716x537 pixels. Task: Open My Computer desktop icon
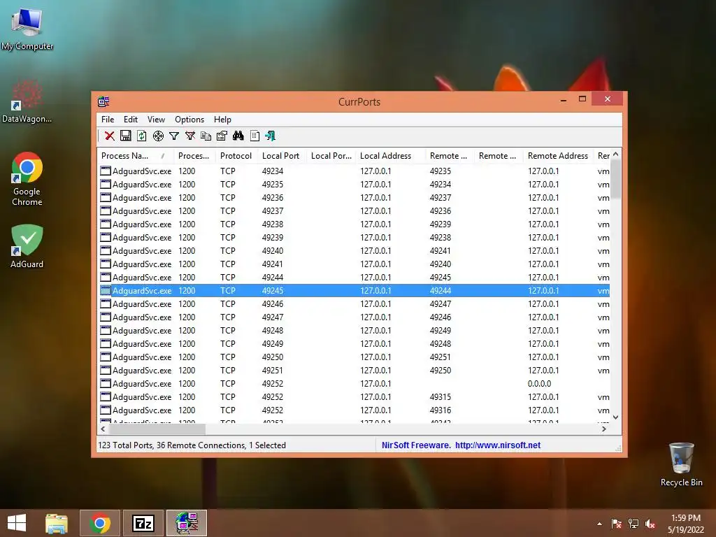(27, 29)
